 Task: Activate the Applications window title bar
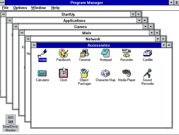click(74, 21)
